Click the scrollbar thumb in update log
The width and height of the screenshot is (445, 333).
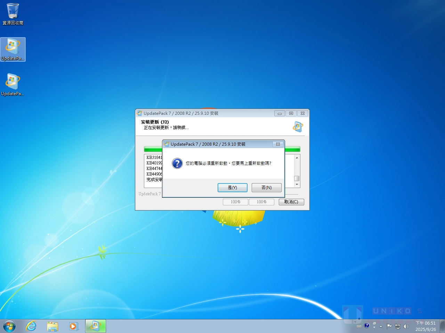point(297,179)
